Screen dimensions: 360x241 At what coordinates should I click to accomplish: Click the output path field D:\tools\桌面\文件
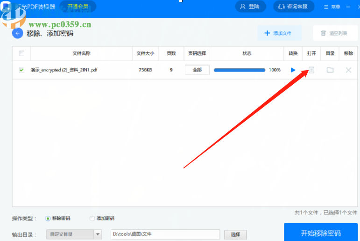[x=165, y=234]
